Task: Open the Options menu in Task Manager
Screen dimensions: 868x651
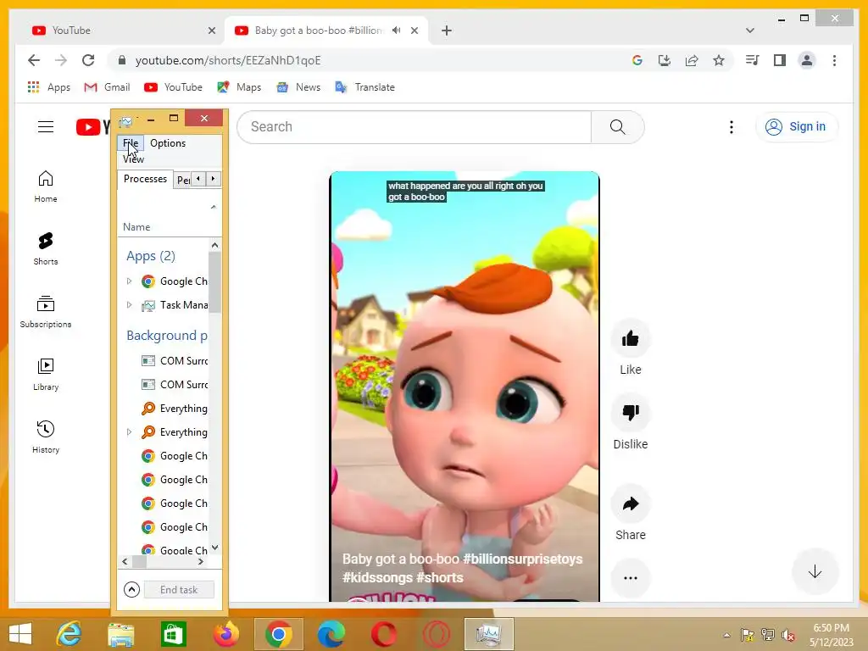Action: (168, 142)
